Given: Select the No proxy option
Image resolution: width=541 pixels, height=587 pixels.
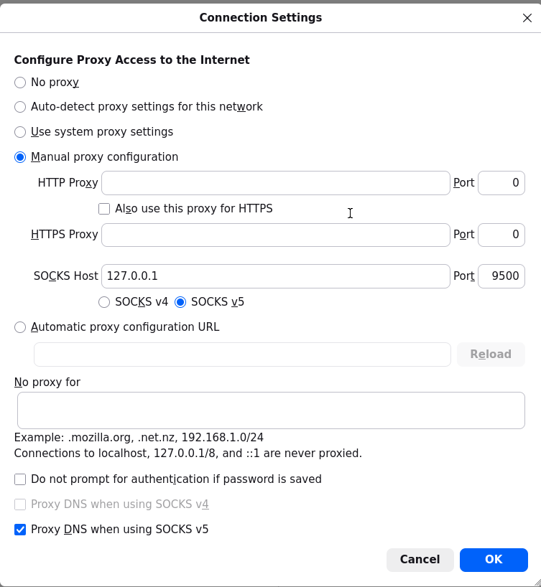Looking at the screenshot, I should coord(20,83).
